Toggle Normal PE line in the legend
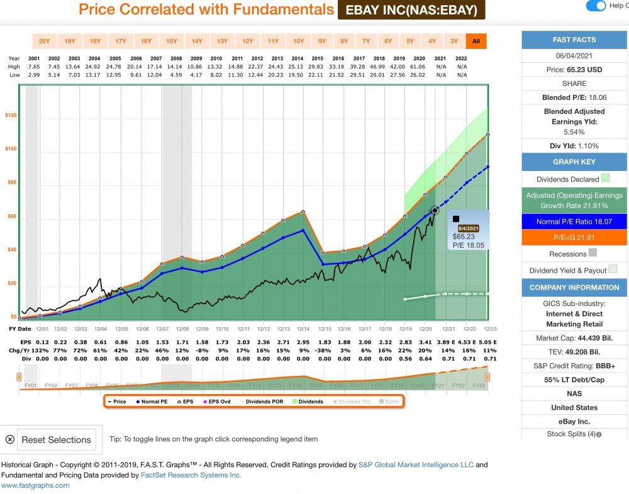The height and width of the screenshot is (494, 629). [x=152, y=402]
